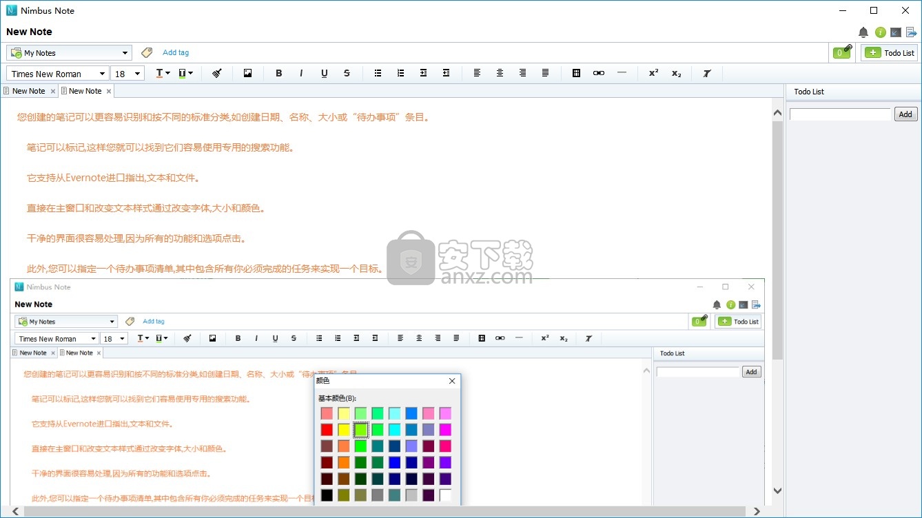Select the format painter brush in main toolbar
This screenshot has width=922, height=518.
click(x=216, y=73)
